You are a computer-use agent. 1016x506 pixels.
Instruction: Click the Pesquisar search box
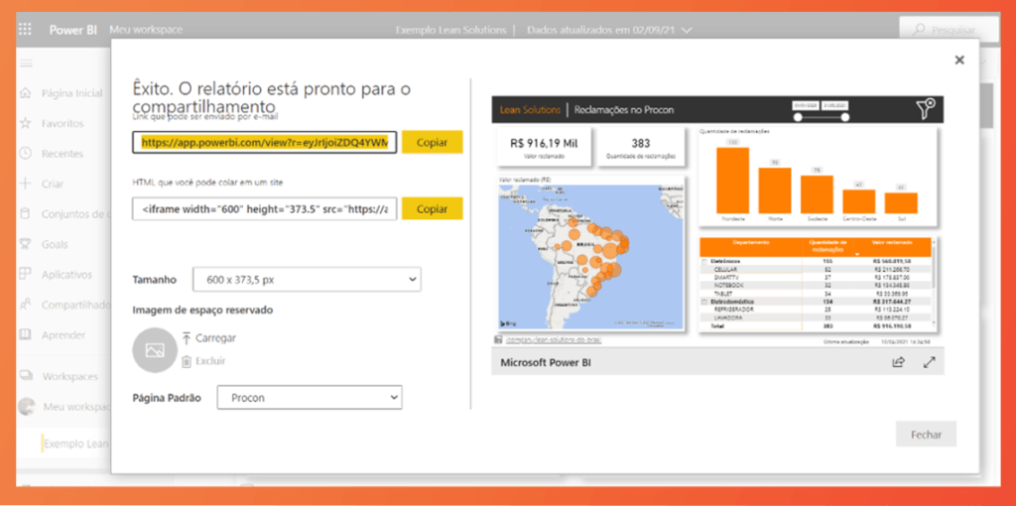[949, 30]
